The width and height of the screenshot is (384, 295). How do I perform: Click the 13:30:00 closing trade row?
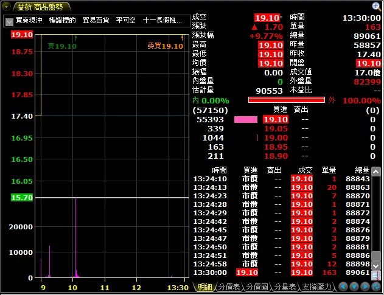click(x=282, y=272)
